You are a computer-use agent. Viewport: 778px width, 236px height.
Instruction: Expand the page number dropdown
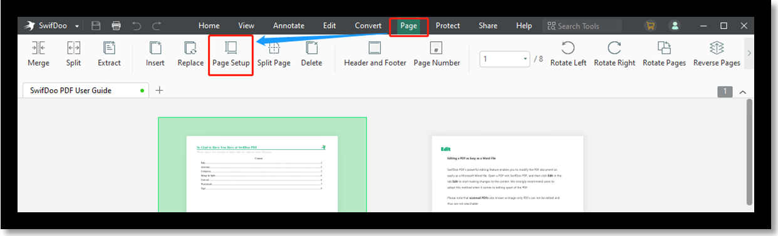point(525,59)
